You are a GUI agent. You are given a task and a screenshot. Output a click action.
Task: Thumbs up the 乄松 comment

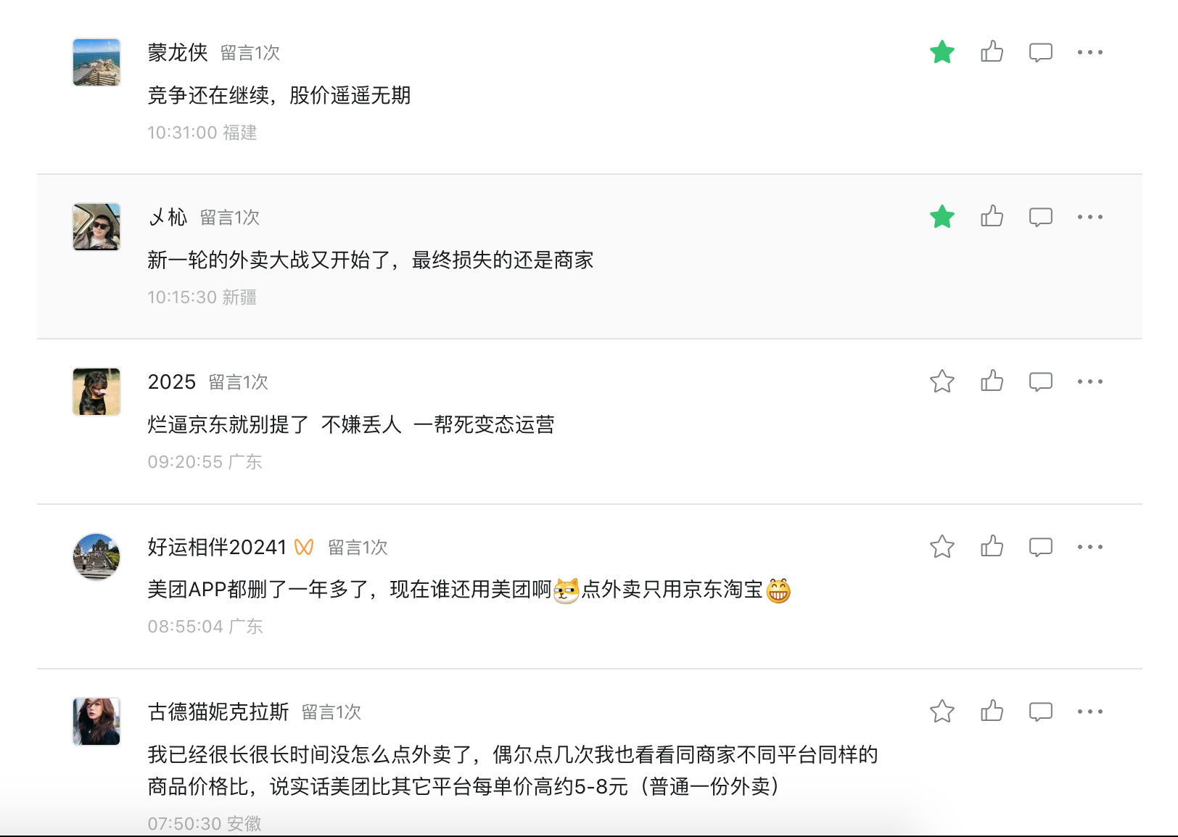(x=992, y=217)
